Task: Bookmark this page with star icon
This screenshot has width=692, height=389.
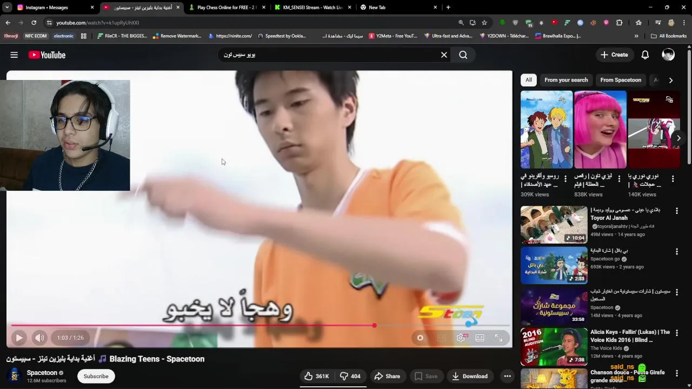Action: coord(484,23)
